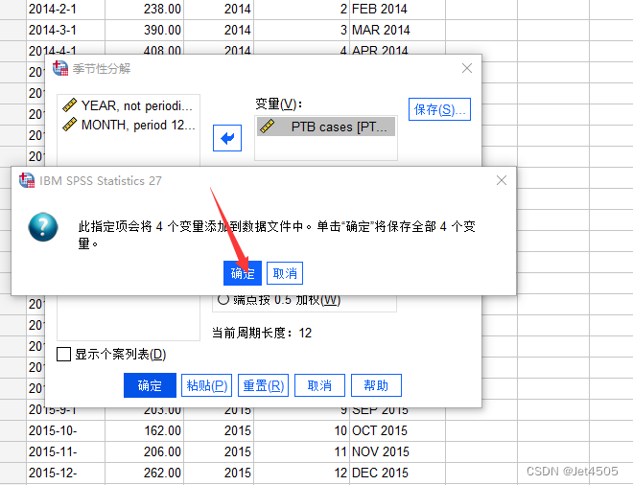This screenshot has width=633, height=485.
Task: Close the 季节性分解 dialog window
Action: [467, 68]
